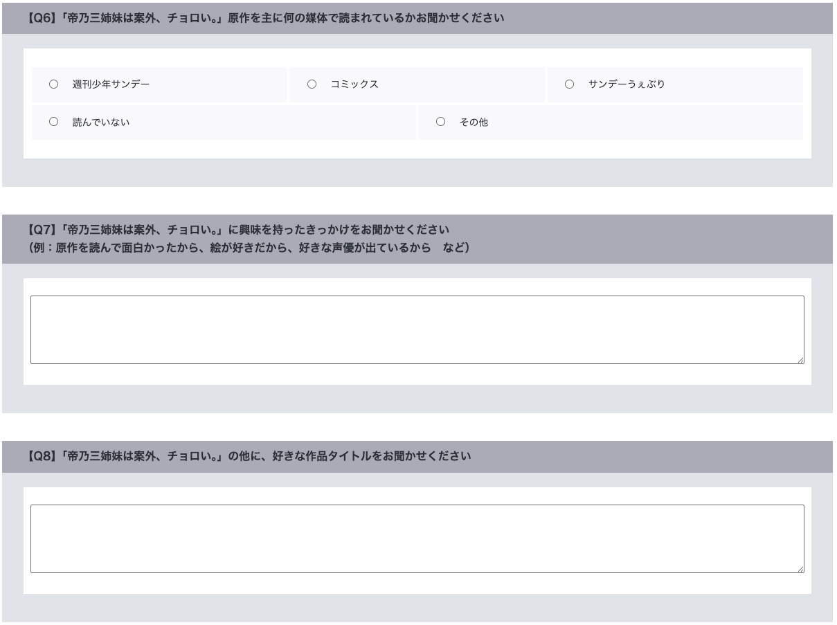The image size is (837, 625).
Task: Select the コミックス radio option
Action: click(x=312, y=84)
